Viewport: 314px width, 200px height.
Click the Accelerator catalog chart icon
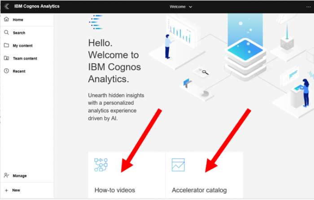178,165
